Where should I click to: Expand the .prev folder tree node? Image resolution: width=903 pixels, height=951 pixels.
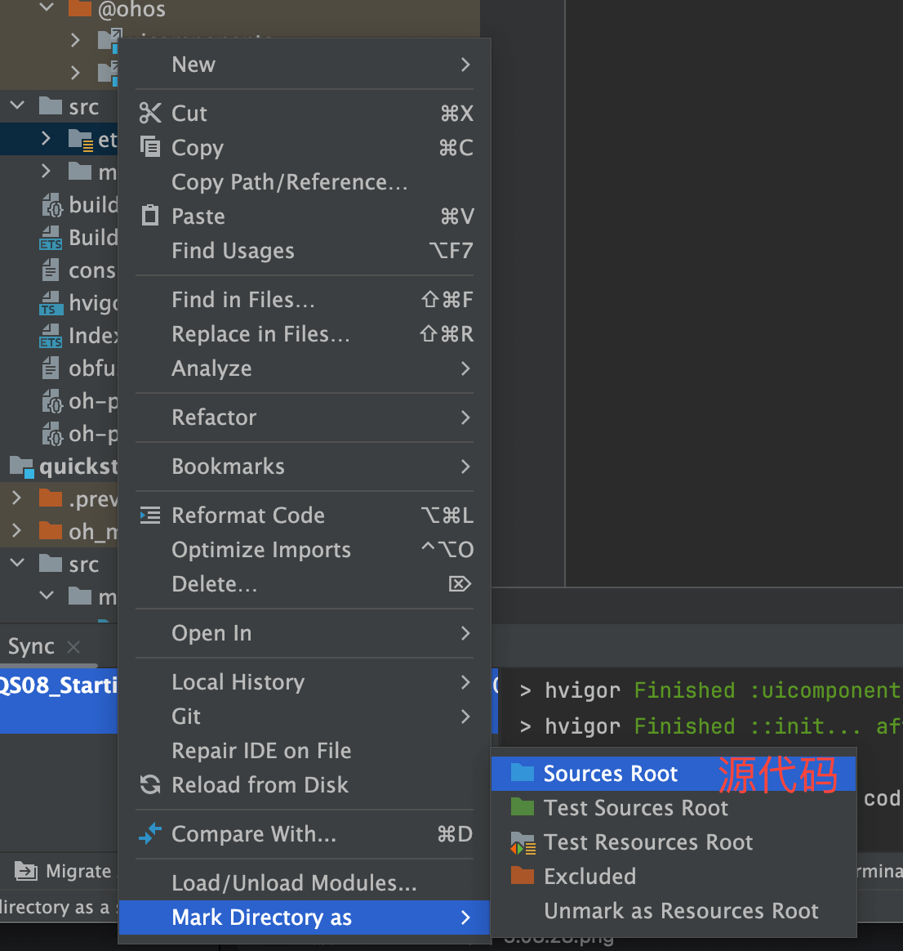[17, 498]
